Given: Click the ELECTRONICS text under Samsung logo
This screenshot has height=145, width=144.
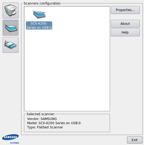Looking at the screenshot, I should point(15,143).
